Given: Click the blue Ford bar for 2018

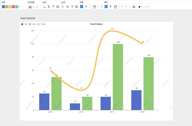Looking at the screenshot, I should pos(136,100).
